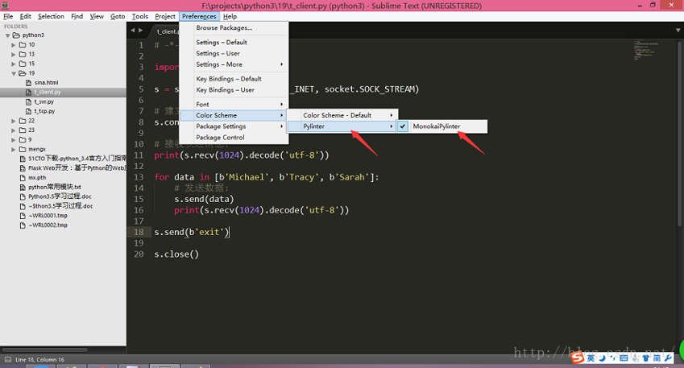Click the Sogou input method S logo

click(578, 358)
